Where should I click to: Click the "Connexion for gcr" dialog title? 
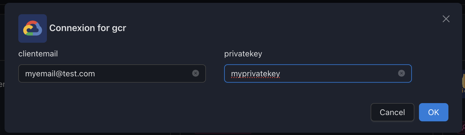click(x=88, y=28)
